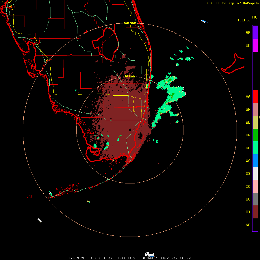Click the purple RF legend color swatch
The width and height of the screenshot is (260, 260).
(x=255, y=32)
